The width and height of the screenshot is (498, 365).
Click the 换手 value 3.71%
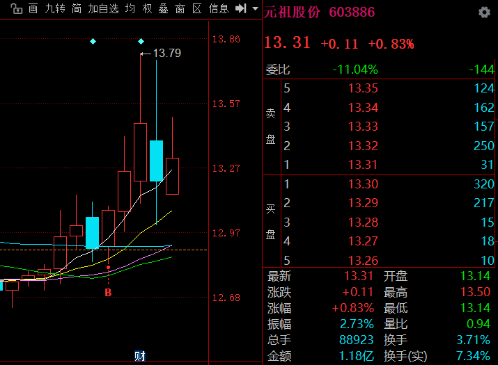point(473,340)
